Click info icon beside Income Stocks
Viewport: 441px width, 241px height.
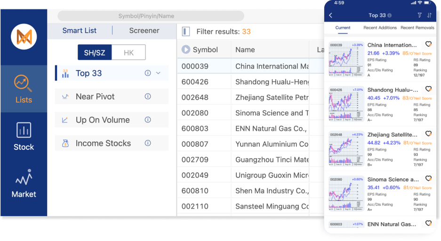pyautogui.click(x=148, y=143)
